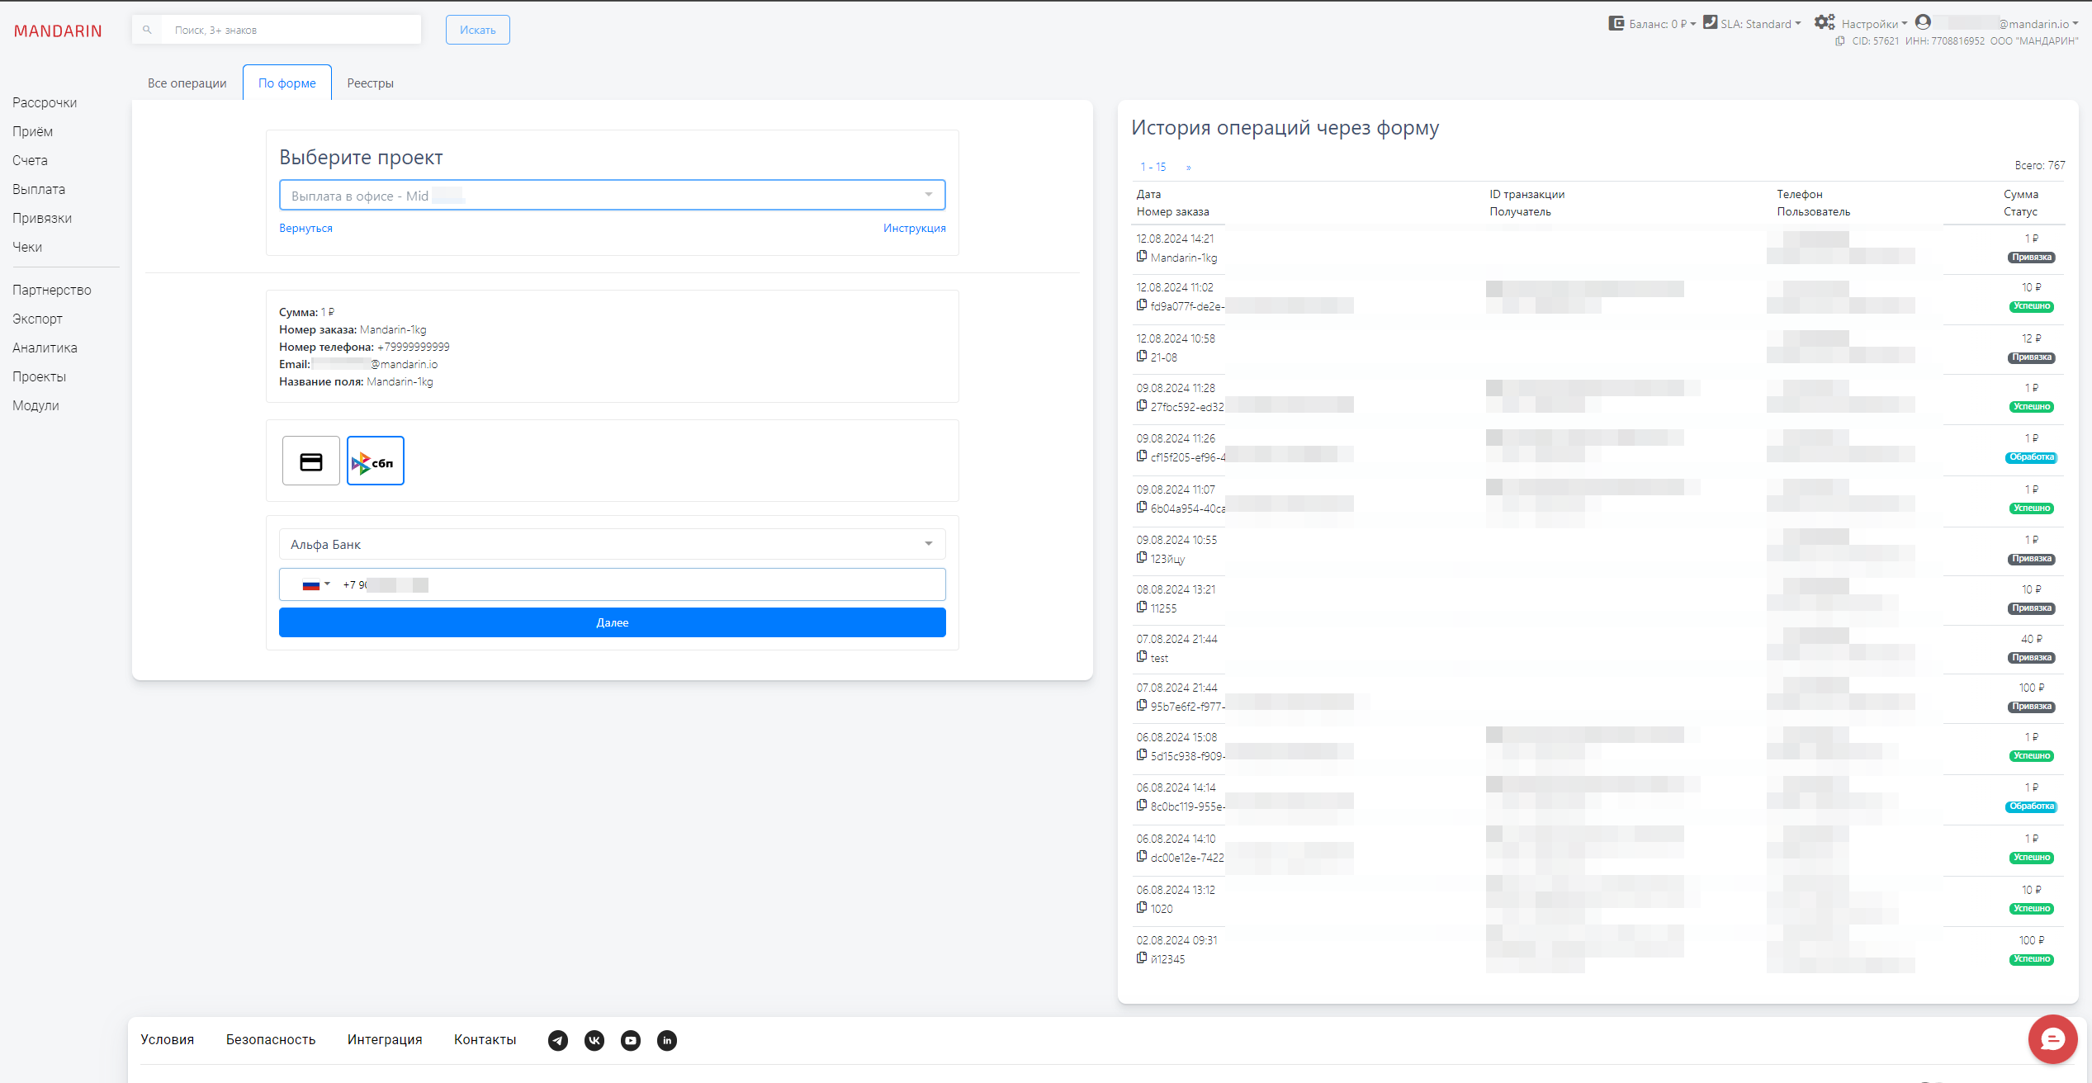This screenshot has width=2092, height=1083.
Task: Open the Альфа Банк bank dropdown
Action: tap(613, 544)
